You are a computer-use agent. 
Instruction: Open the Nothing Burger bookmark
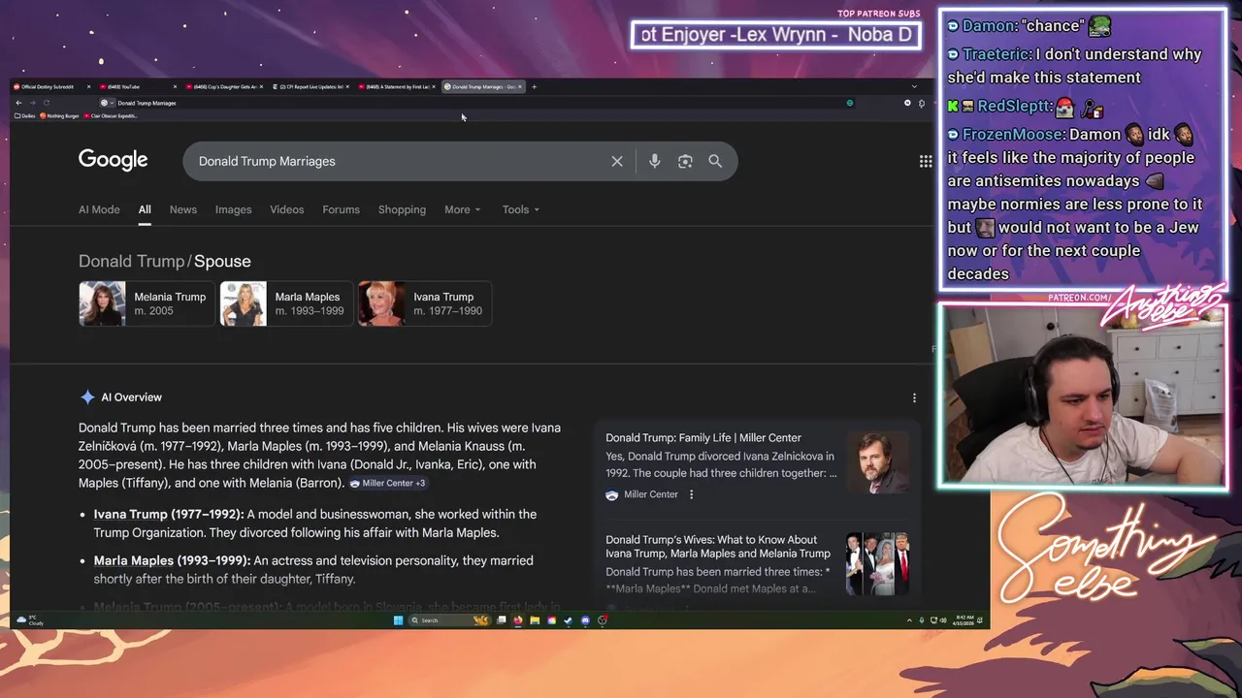point(59,115)
